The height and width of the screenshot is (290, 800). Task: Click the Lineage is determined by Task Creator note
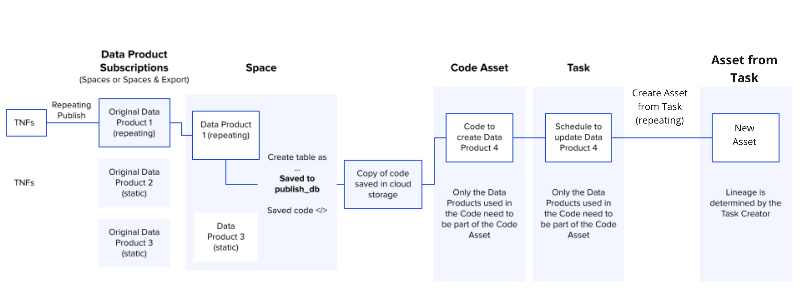(x=745, y=203)
